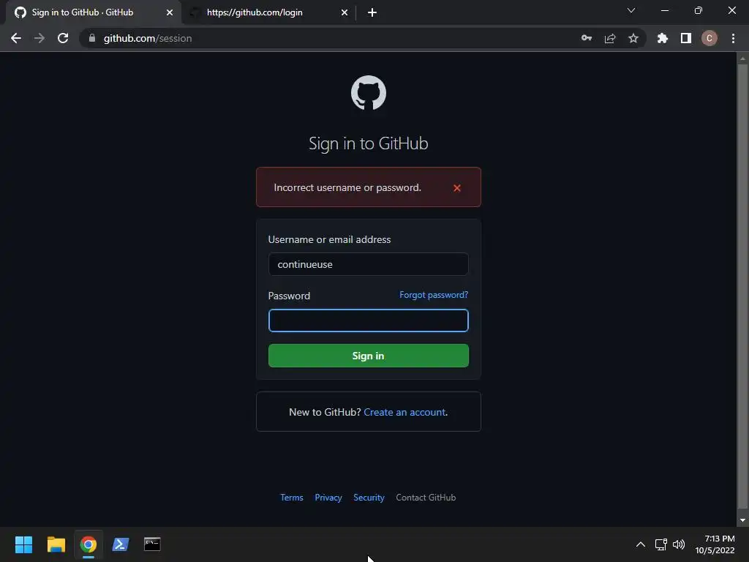Expand the tab search dropdown arrow
This screenshot has width=749, height=562.
[x=631, y=10]
